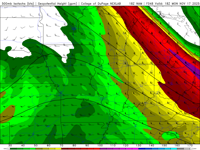Click the bright magenta swatch just before 130

coord(135,149)
